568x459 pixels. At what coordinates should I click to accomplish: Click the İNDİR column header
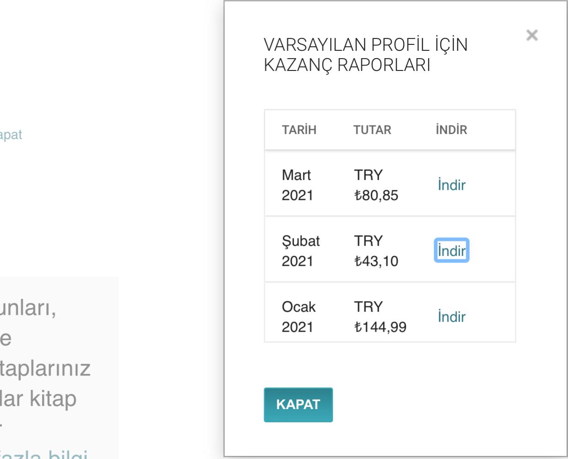[x=451, y=130]
